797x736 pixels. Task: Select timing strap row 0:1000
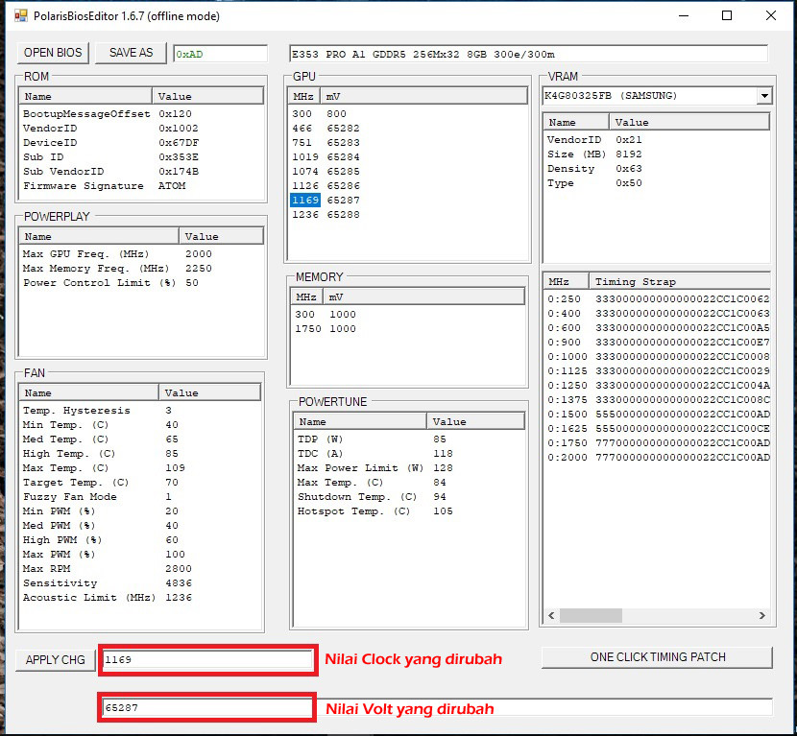coord(658,357)
